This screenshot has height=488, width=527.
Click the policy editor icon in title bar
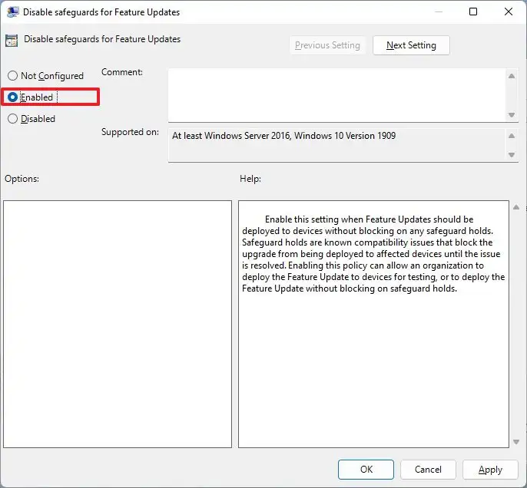(13, 12)
